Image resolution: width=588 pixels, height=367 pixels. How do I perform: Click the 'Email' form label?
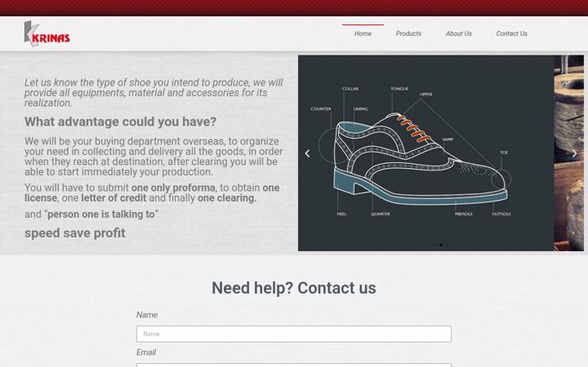point(146,352)
